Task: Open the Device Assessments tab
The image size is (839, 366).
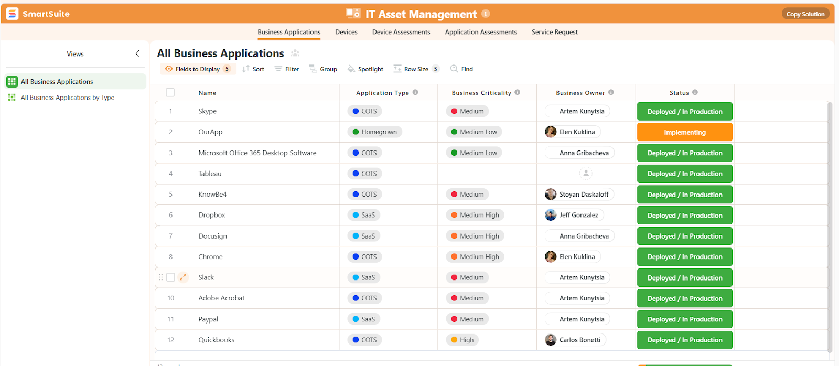Action: [401, 32]
